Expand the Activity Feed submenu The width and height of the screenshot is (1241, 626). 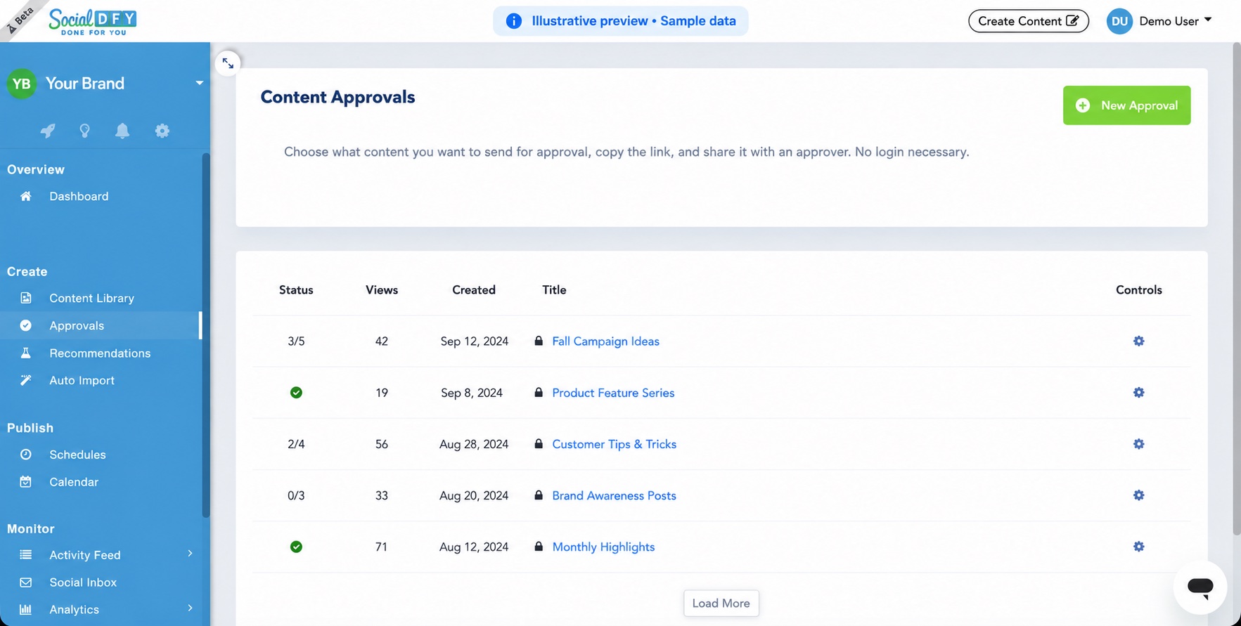(190, 554)
